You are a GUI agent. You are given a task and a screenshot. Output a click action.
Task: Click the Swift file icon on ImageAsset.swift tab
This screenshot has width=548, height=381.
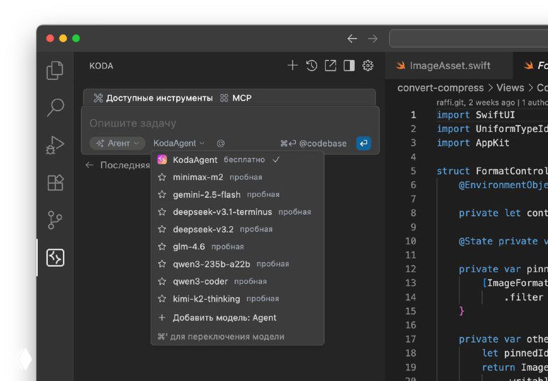pyautogui.click(x=401, y=66)
